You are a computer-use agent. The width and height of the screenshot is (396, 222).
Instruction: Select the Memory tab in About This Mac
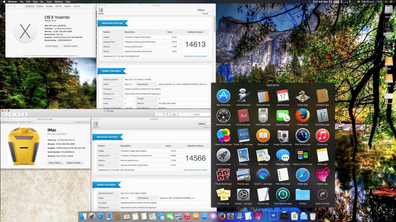pyautogui.click(x=58, y=6)
